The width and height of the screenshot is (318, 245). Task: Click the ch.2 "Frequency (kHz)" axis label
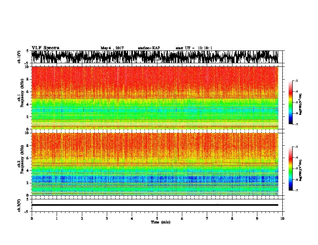pyautogui.click(x=22, y=159)
